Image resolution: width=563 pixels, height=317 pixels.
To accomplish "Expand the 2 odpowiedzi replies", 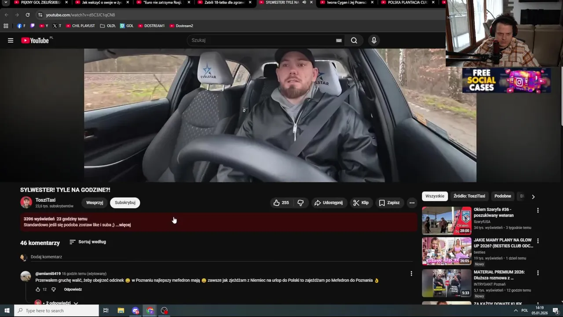I will (x=58, y=303).
